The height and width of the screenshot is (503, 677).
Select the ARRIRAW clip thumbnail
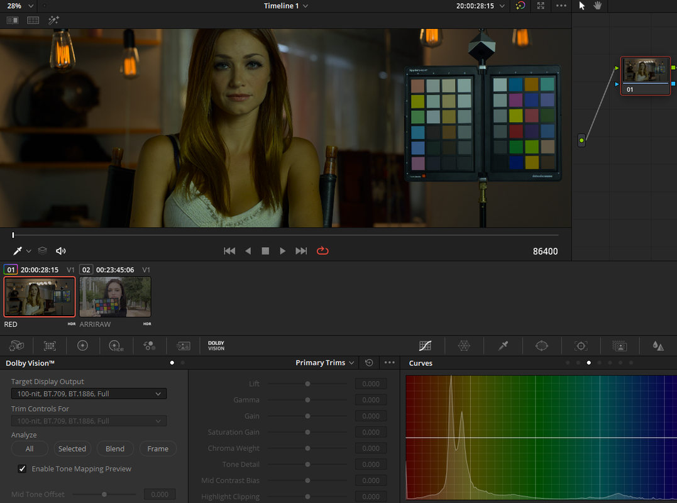(115, 297)
